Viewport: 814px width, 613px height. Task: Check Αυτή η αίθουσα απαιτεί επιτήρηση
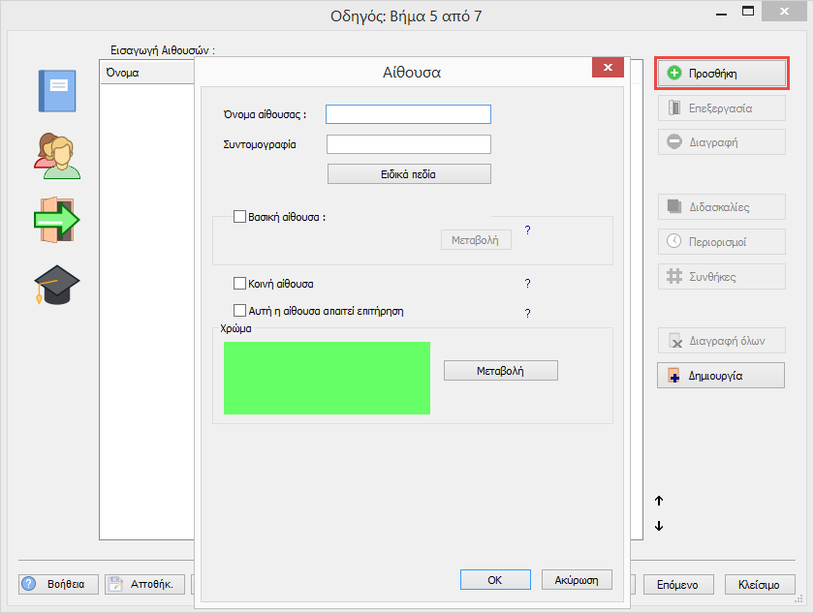click(x=240, y=311)
